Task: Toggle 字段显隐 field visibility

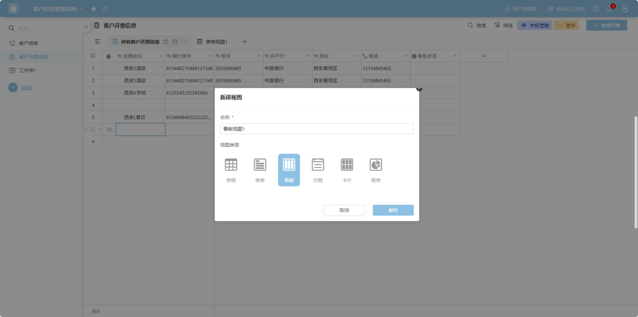Action: click(x=535, y=25)
